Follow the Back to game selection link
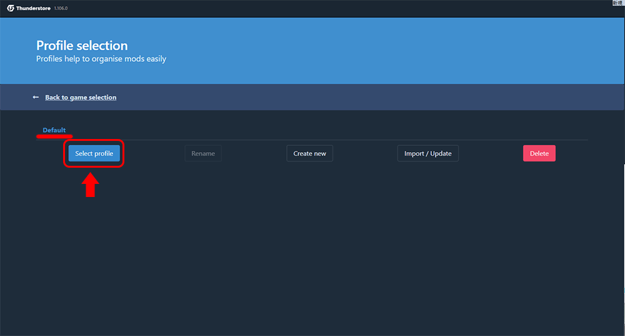The width and height of the screenshot is (625, 336). point(81,97)
